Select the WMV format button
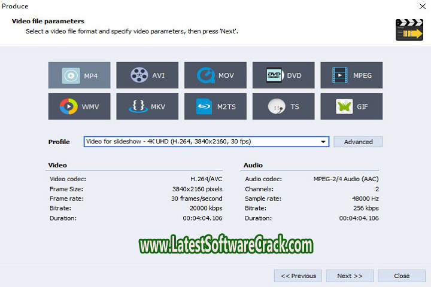Viewport: 431px width, 287px height. coord(79,107)
